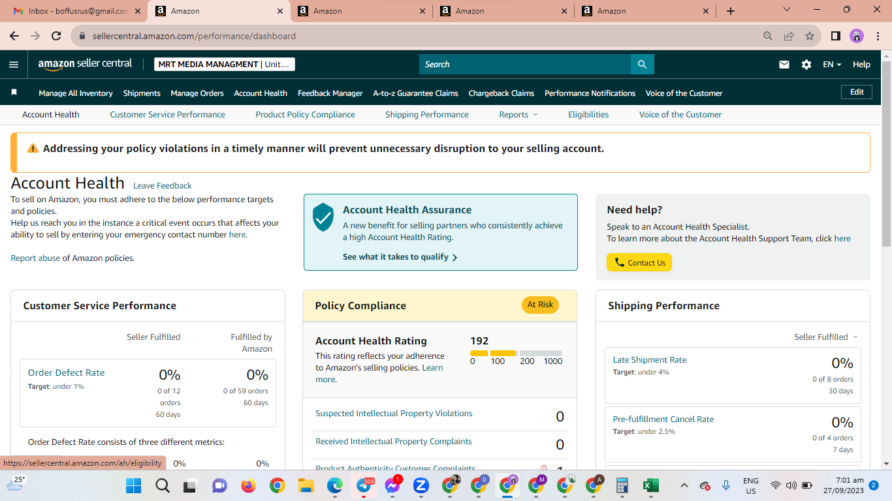Show hidden system tray icons
Image resolution: width=892 pixels, height=501 pixels.
point(684,485)
